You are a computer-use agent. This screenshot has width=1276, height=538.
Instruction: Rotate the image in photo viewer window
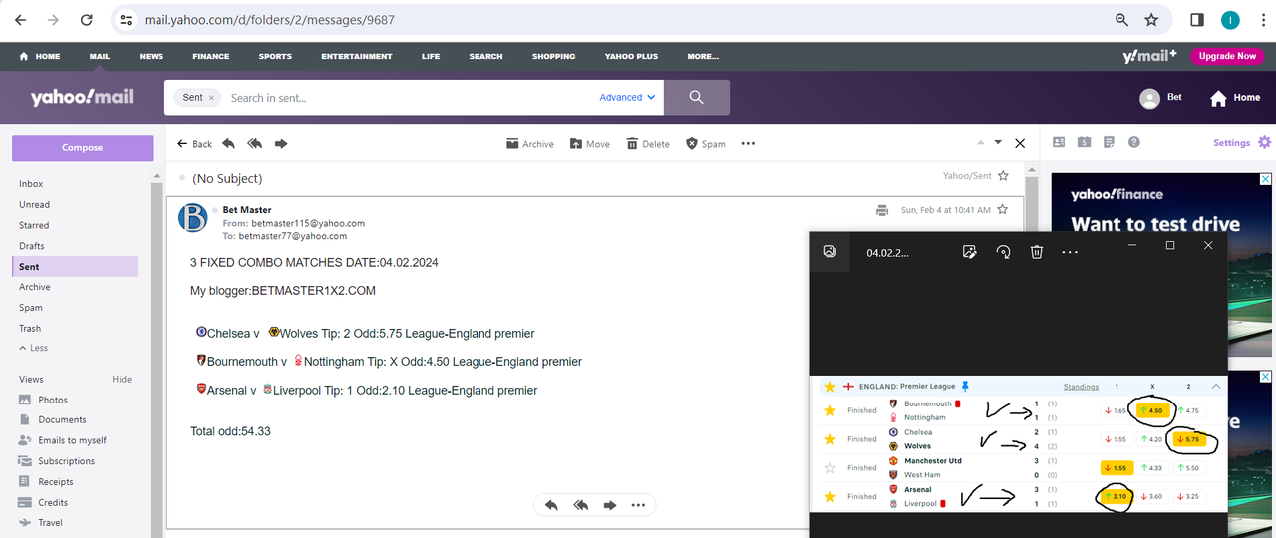[1004, 252]
